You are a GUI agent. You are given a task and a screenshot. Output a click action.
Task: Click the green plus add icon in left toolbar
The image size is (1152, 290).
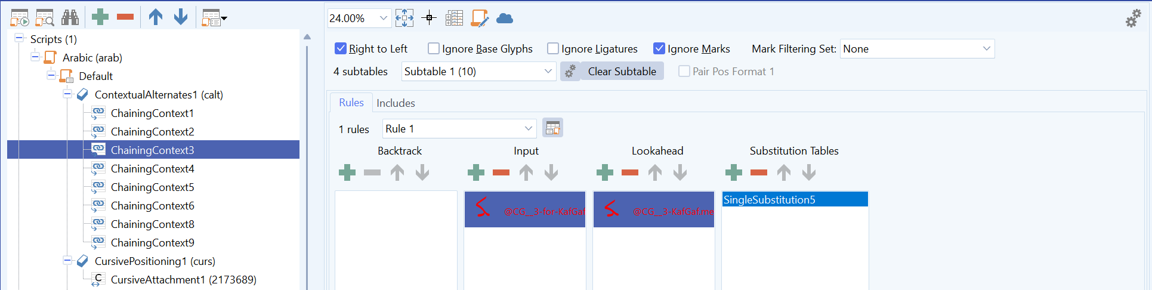coord(100,17)
